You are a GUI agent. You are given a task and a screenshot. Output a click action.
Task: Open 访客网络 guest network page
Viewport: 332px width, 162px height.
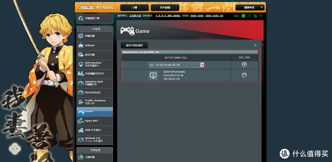click(95, 55)
